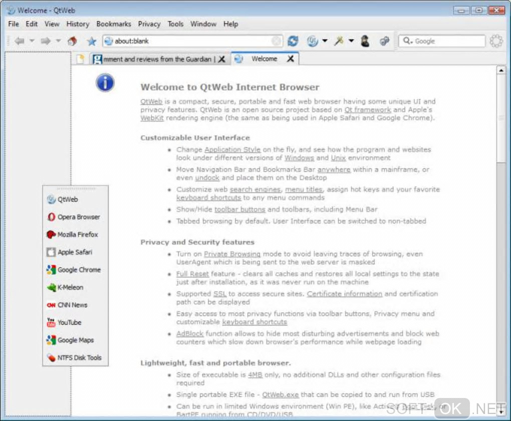Click the Google search box
The height and width of the screenshot is (421, 511).
pos(441,41)
